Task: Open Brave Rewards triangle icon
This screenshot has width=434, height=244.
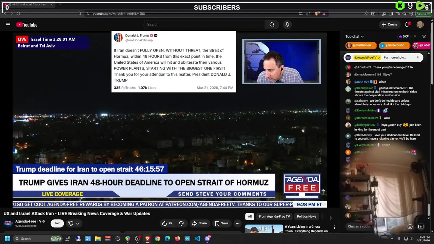Action: [x=324, y=14]
